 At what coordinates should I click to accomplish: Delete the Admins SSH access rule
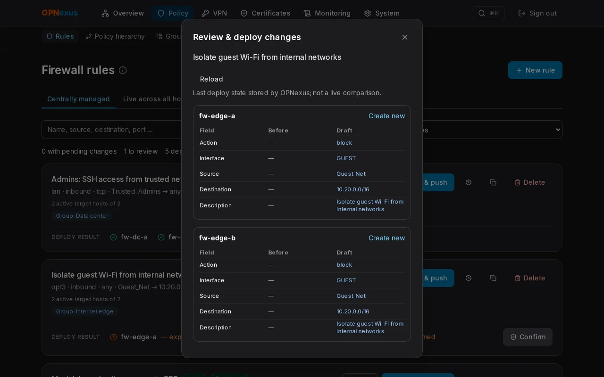pyautogui.click(x=530, y=182)
